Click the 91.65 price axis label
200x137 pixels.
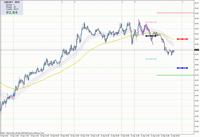tap(196, 111)
